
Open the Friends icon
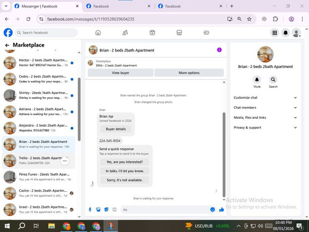point(125,33)
